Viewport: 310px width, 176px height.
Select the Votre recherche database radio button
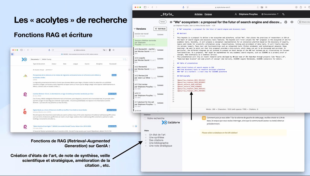point(145,118)
